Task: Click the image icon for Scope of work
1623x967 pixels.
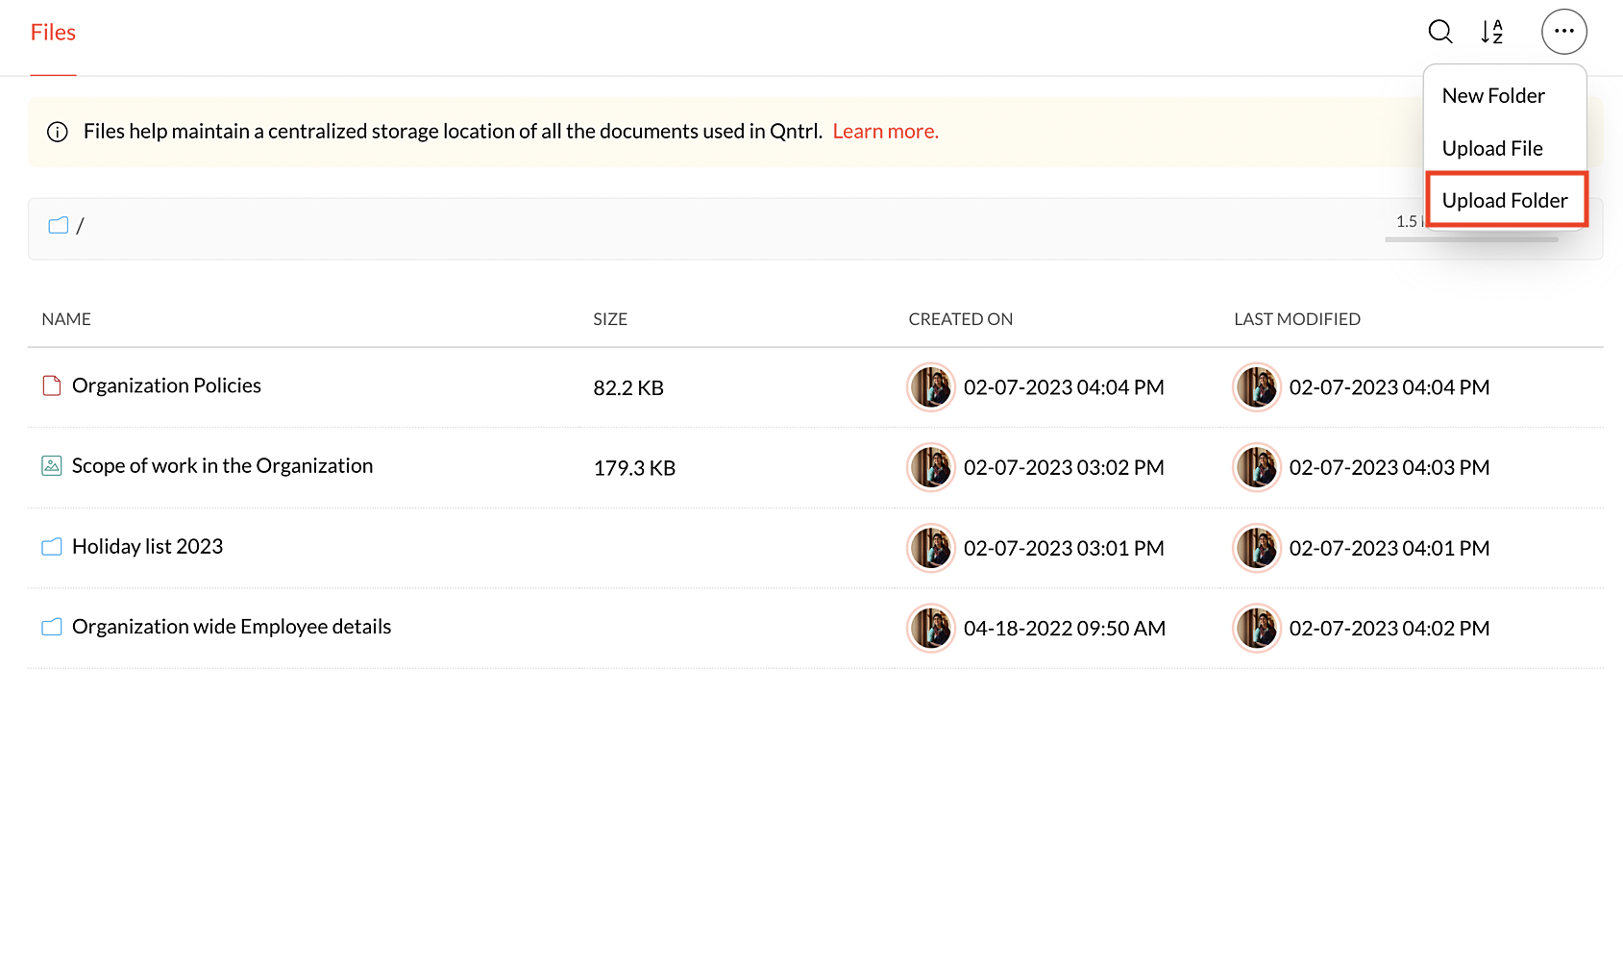Action: pos(52,466)
